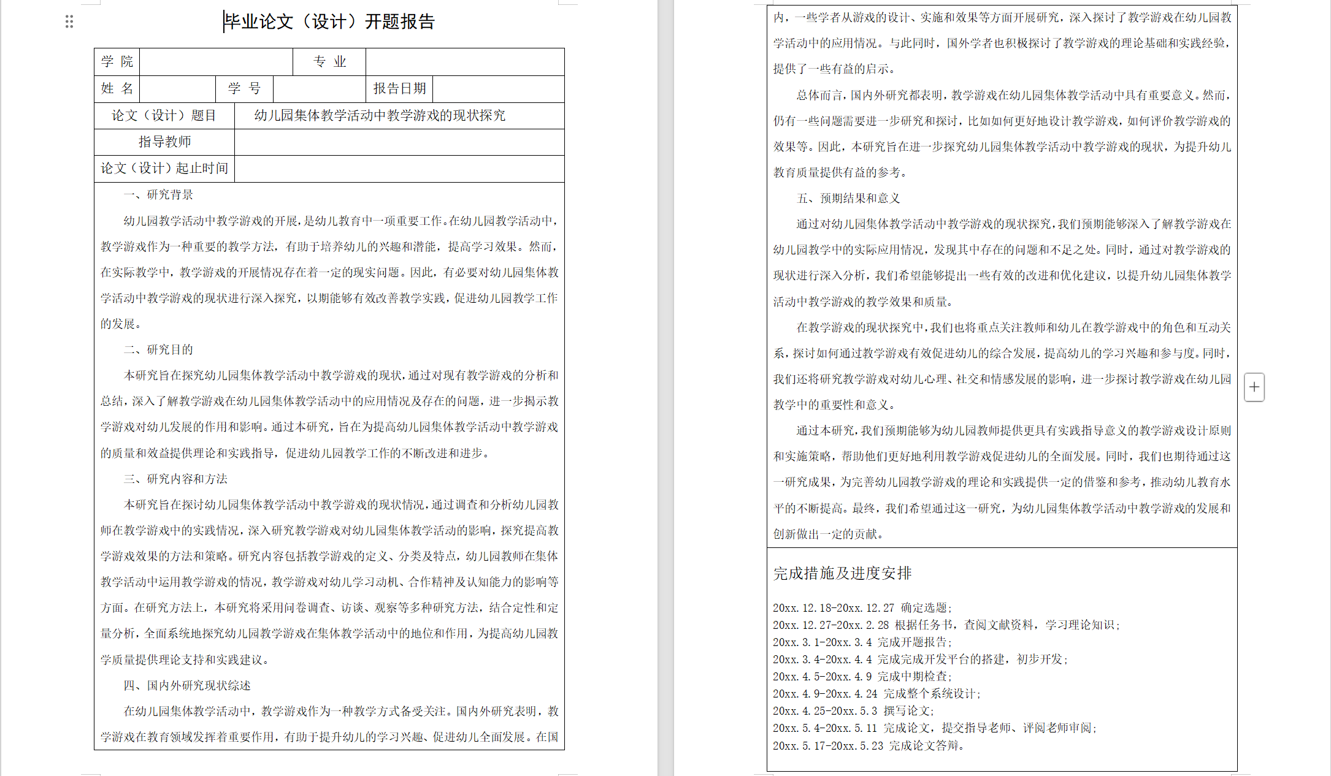
Task: Click the heading 四、国内外研究现状综述
Action: [187, 685]
